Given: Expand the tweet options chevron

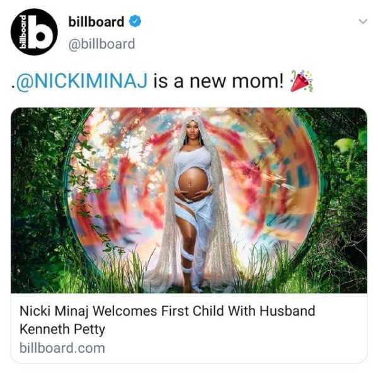Looking at the screenshot, I should 363,21.
